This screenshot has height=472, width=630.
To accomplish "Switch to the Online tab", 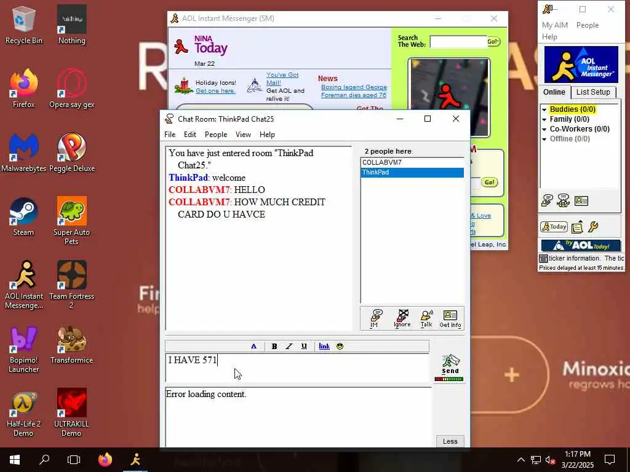I will pos(554,92).
